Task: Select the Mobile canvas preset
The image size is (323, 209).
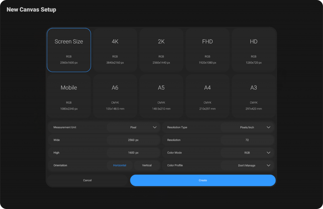Action: [x=69, y=96]
